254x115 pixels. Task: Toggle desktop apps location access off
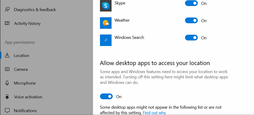coord(106,96)
